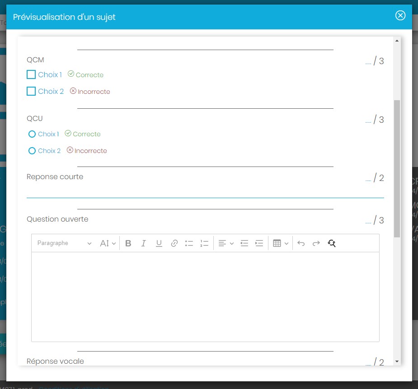Expand the insert table dropdown
The height and width of the screenshot is (389, 418).
click(x=281, y=243)
